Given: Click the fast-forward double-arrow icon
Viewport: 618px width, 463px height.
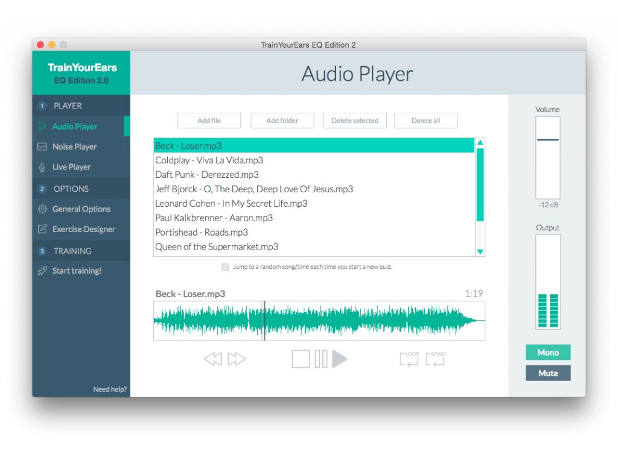Looking at the screenshot, I should coord(237,359).
